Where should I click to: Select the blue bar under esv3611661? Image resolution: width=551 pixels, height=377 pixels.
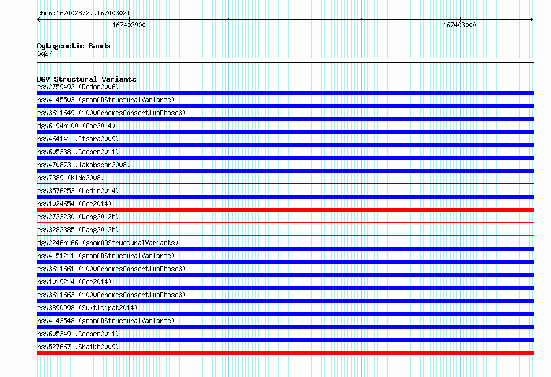(285, 275)
